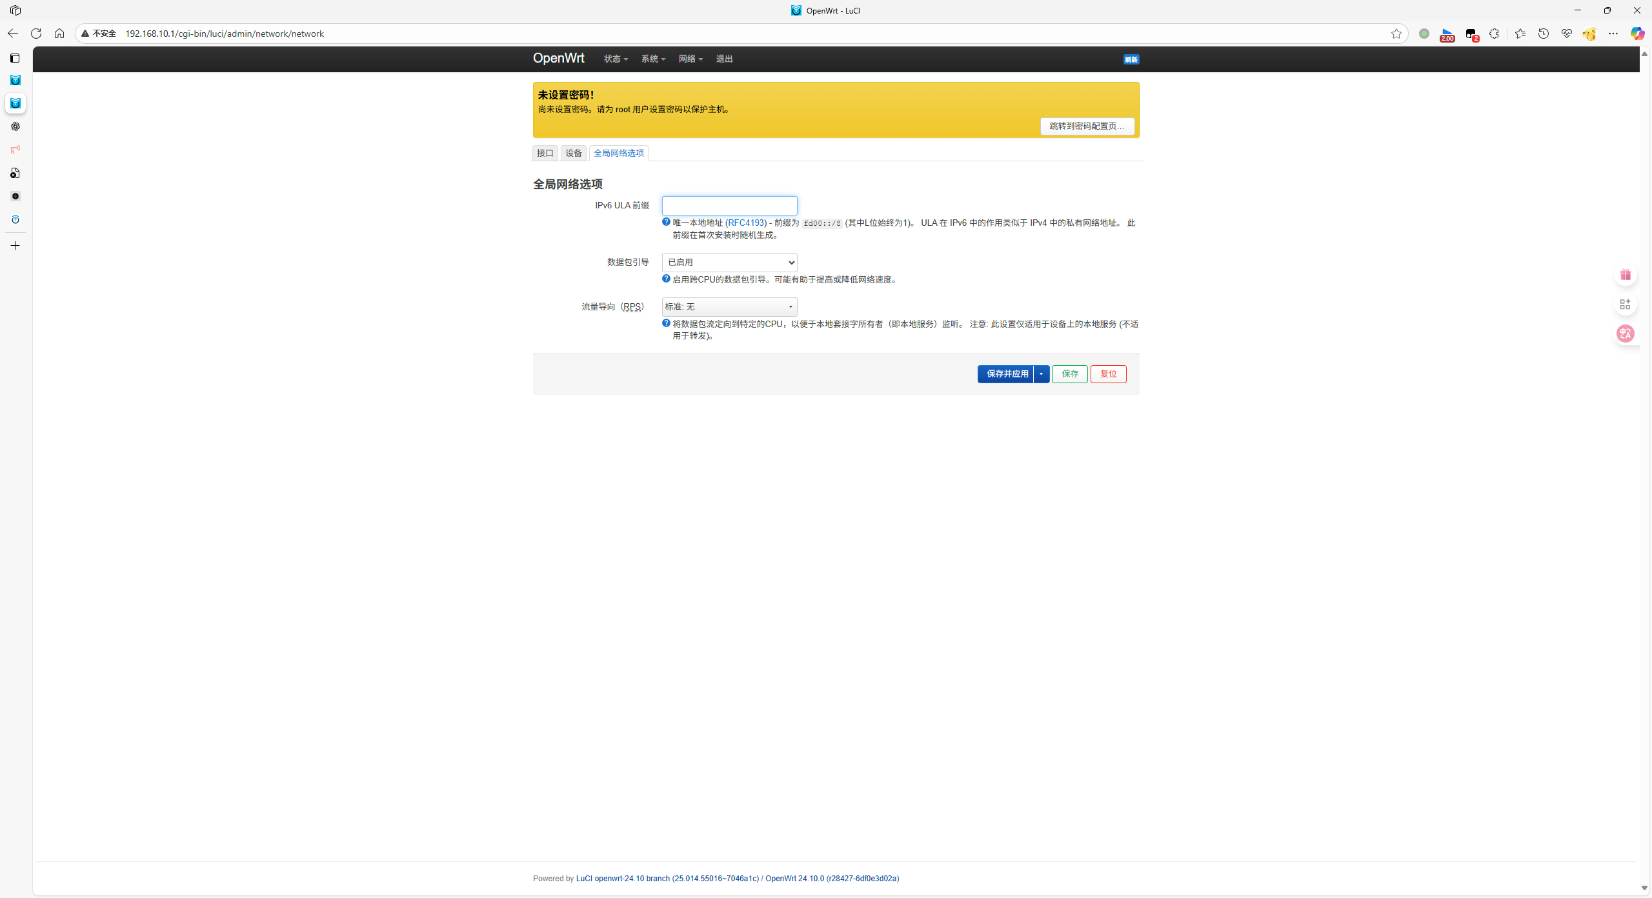This screenshot has width=1652, height=898.
Task: Click the red 复位 reset button
Action: (1109, 374)
